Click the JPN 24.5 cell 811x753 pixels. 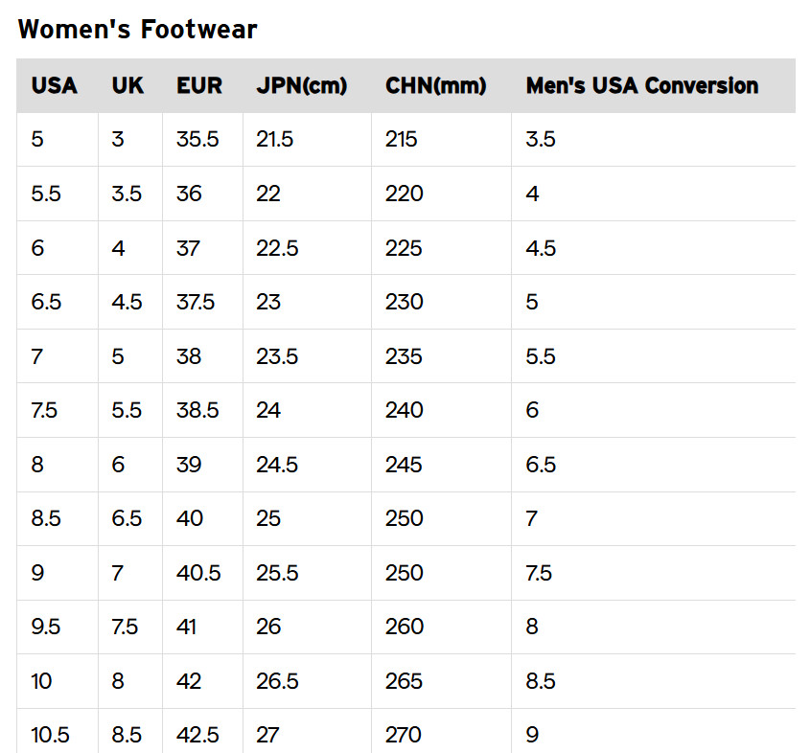pyautogui.click(x=277, y=465)
